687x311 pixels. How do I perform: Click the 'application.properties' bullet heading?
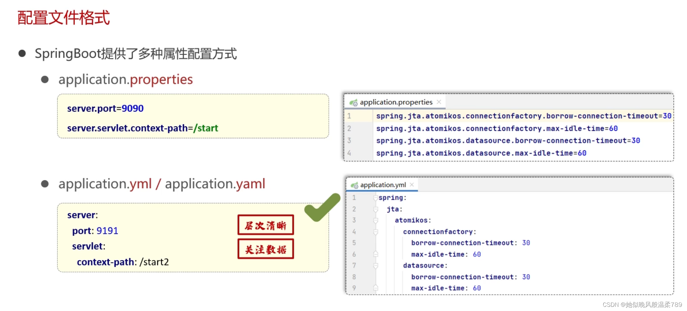click(x=126, y=80)
